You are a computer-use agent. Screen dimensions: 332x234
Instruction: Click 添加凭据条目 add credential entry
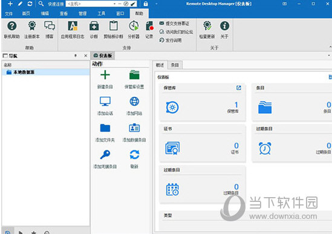(x=105, y=159)
